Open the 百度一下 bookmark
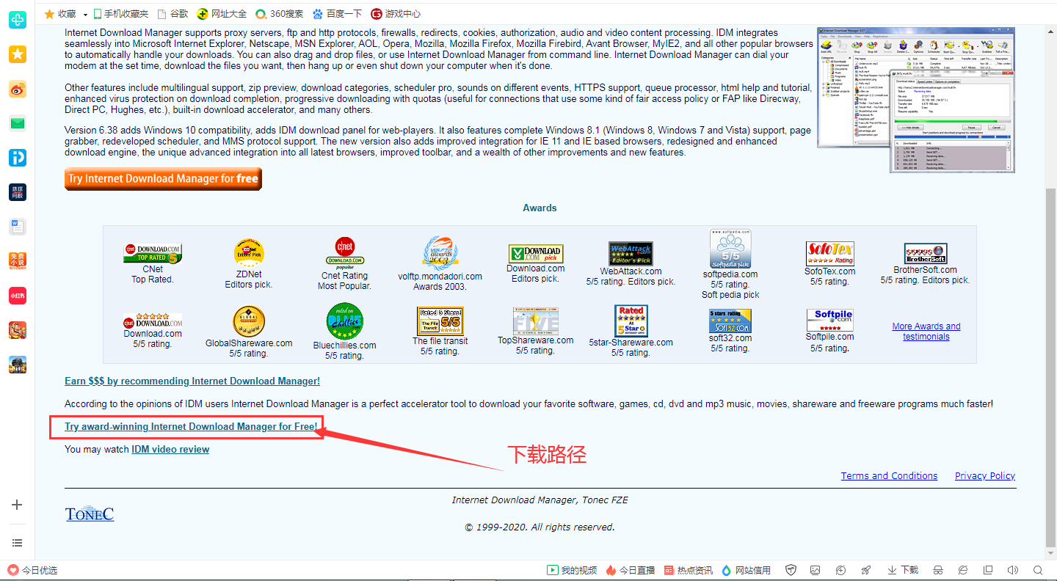The height and width of the screenshot is (581, 1057). [337, 13]
